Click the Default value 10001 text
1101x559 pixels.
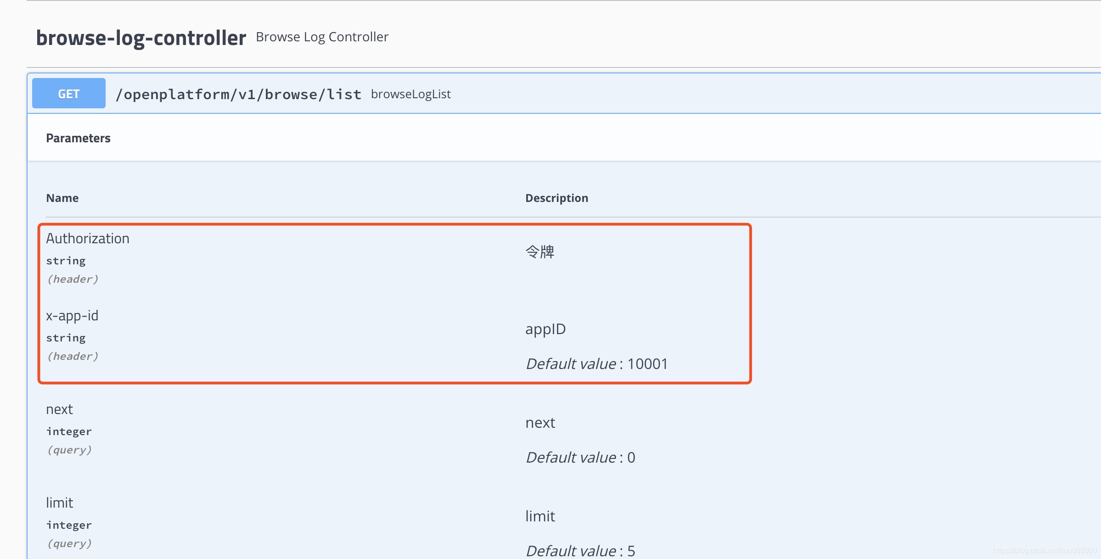(x=597, y=363)
